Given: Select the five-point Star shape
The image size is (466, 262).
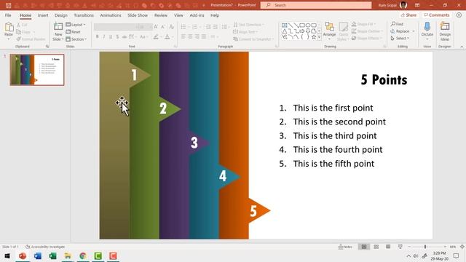Looking at the screenshot, I should [314, 37].
